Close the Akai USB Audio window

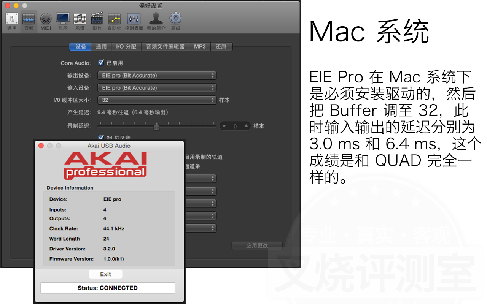41,146
